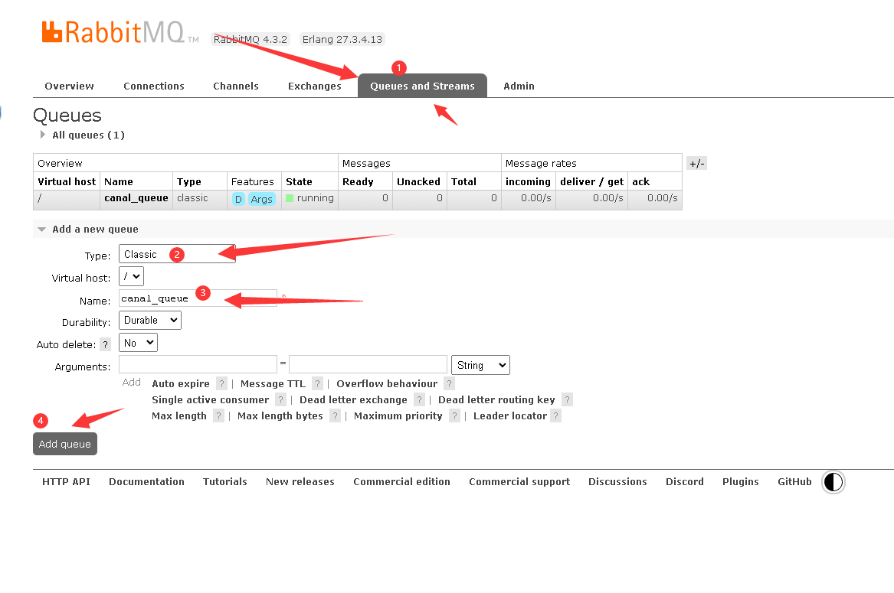Sort by Name column header
894x593 pixels.
119,181
